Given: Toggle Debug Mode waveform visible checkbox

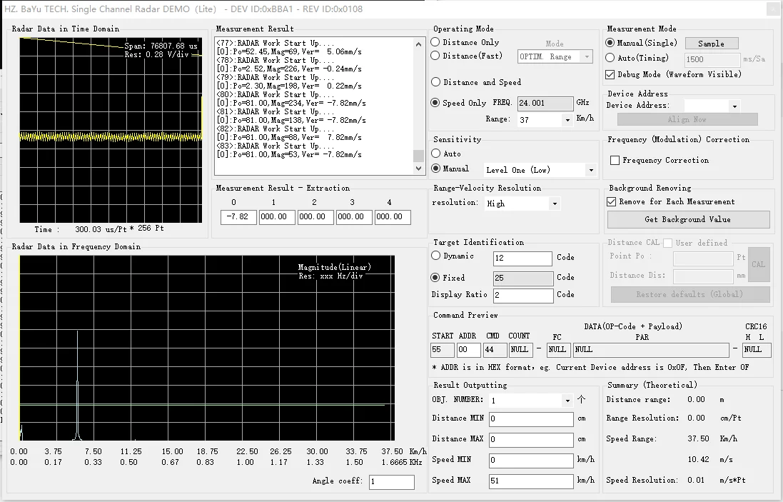Looking at the screenshot, I should tap(610, 74).
